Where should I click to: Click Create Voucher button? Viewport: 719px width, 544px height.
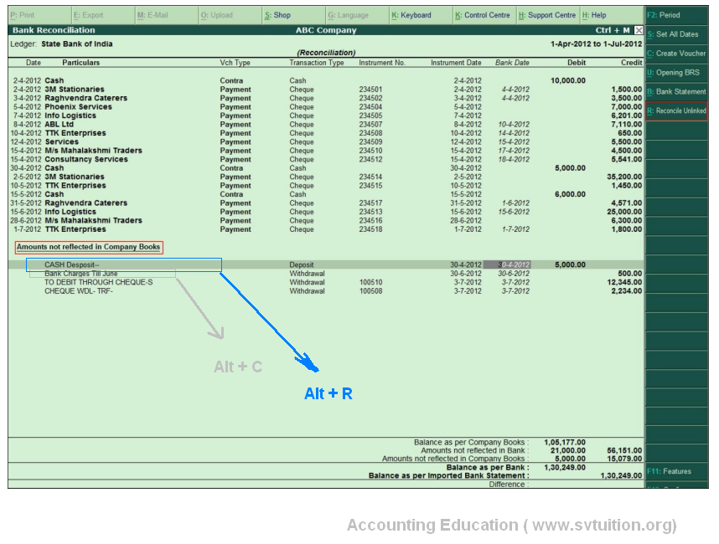(x=676, y=54)
